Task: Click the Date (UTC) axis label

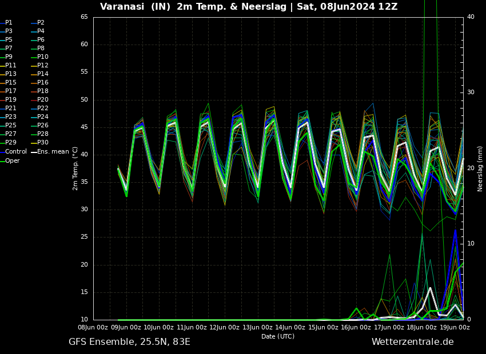Action: pyautogui.click(x=278, y=337)
